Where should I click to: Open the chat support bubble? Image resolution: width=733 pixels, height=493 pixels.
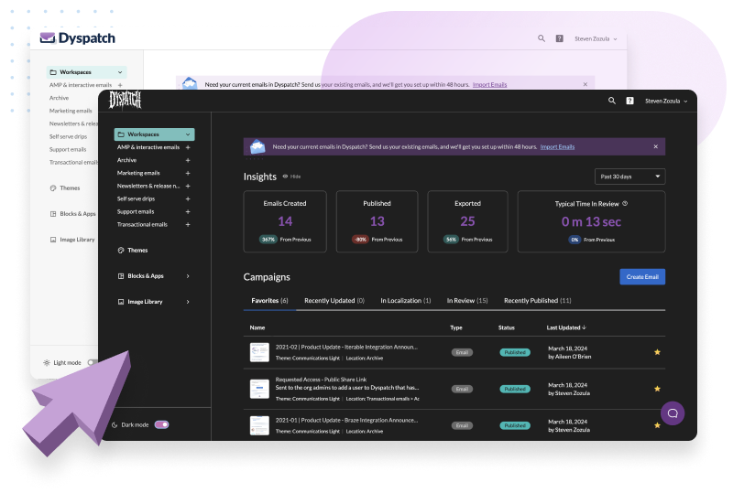(673, 413)
